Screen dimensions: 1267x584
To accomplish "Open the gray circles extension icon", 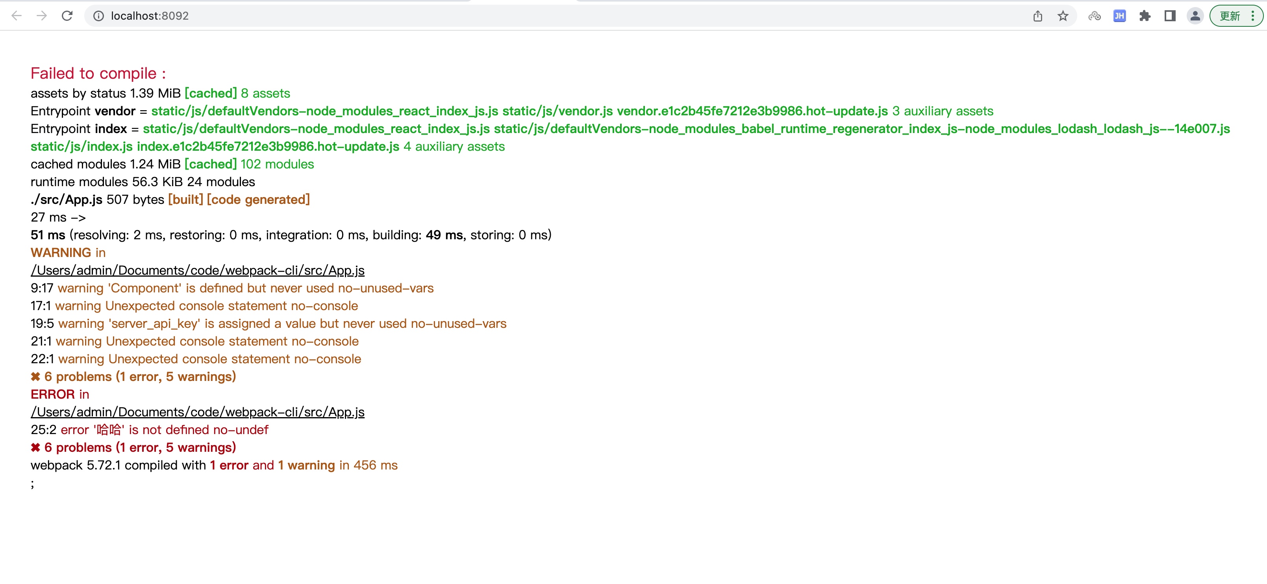I will point(1095,16).
